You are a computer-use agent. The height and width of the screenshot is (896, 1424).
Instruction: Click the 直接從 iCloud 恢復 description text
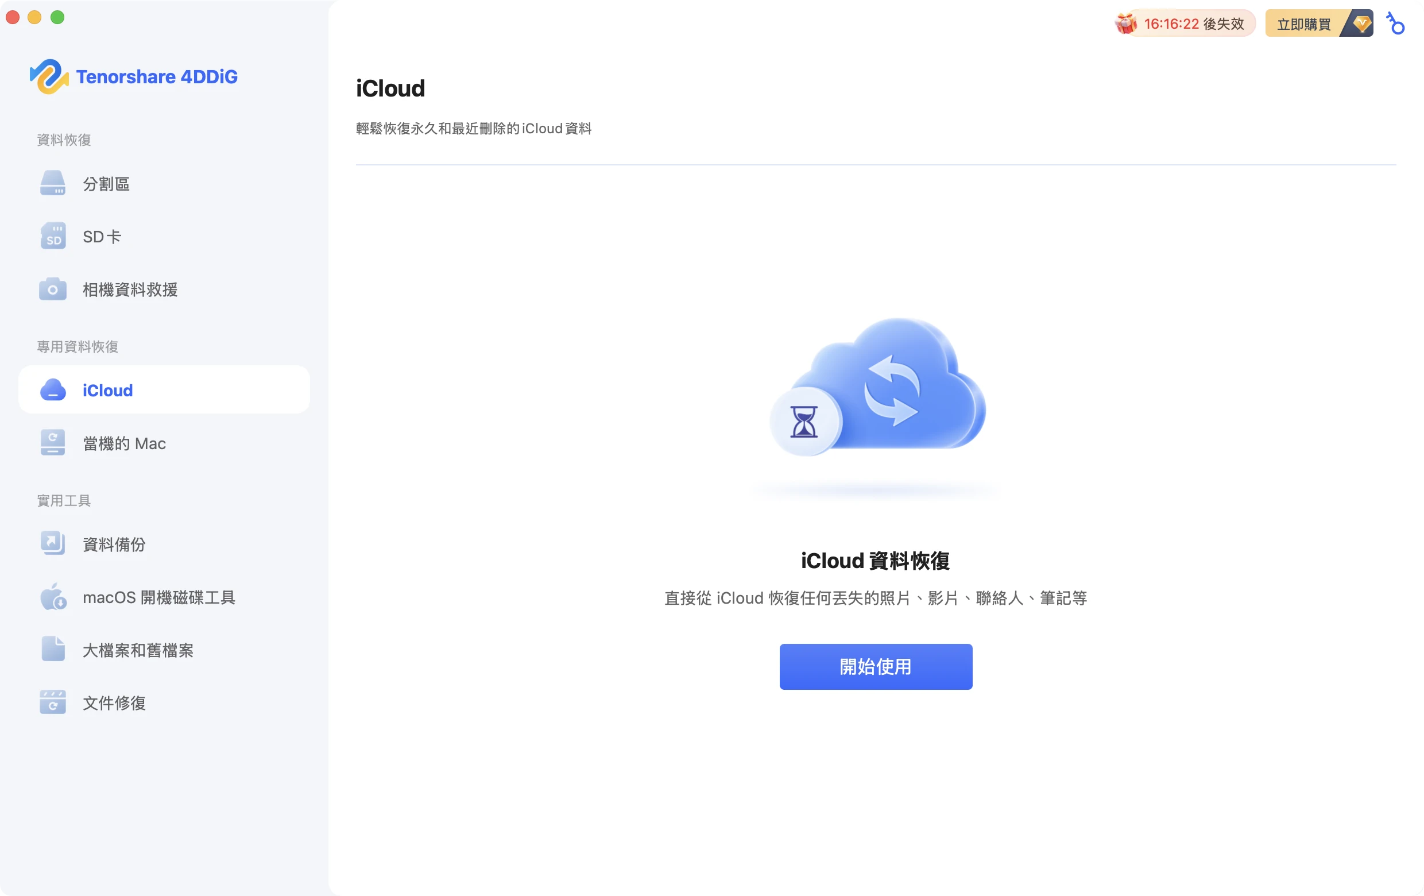(x=876, y=598)
